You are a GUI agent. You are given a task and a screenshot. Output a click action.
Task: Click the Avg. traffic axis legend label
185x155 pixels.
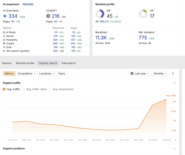171,95
